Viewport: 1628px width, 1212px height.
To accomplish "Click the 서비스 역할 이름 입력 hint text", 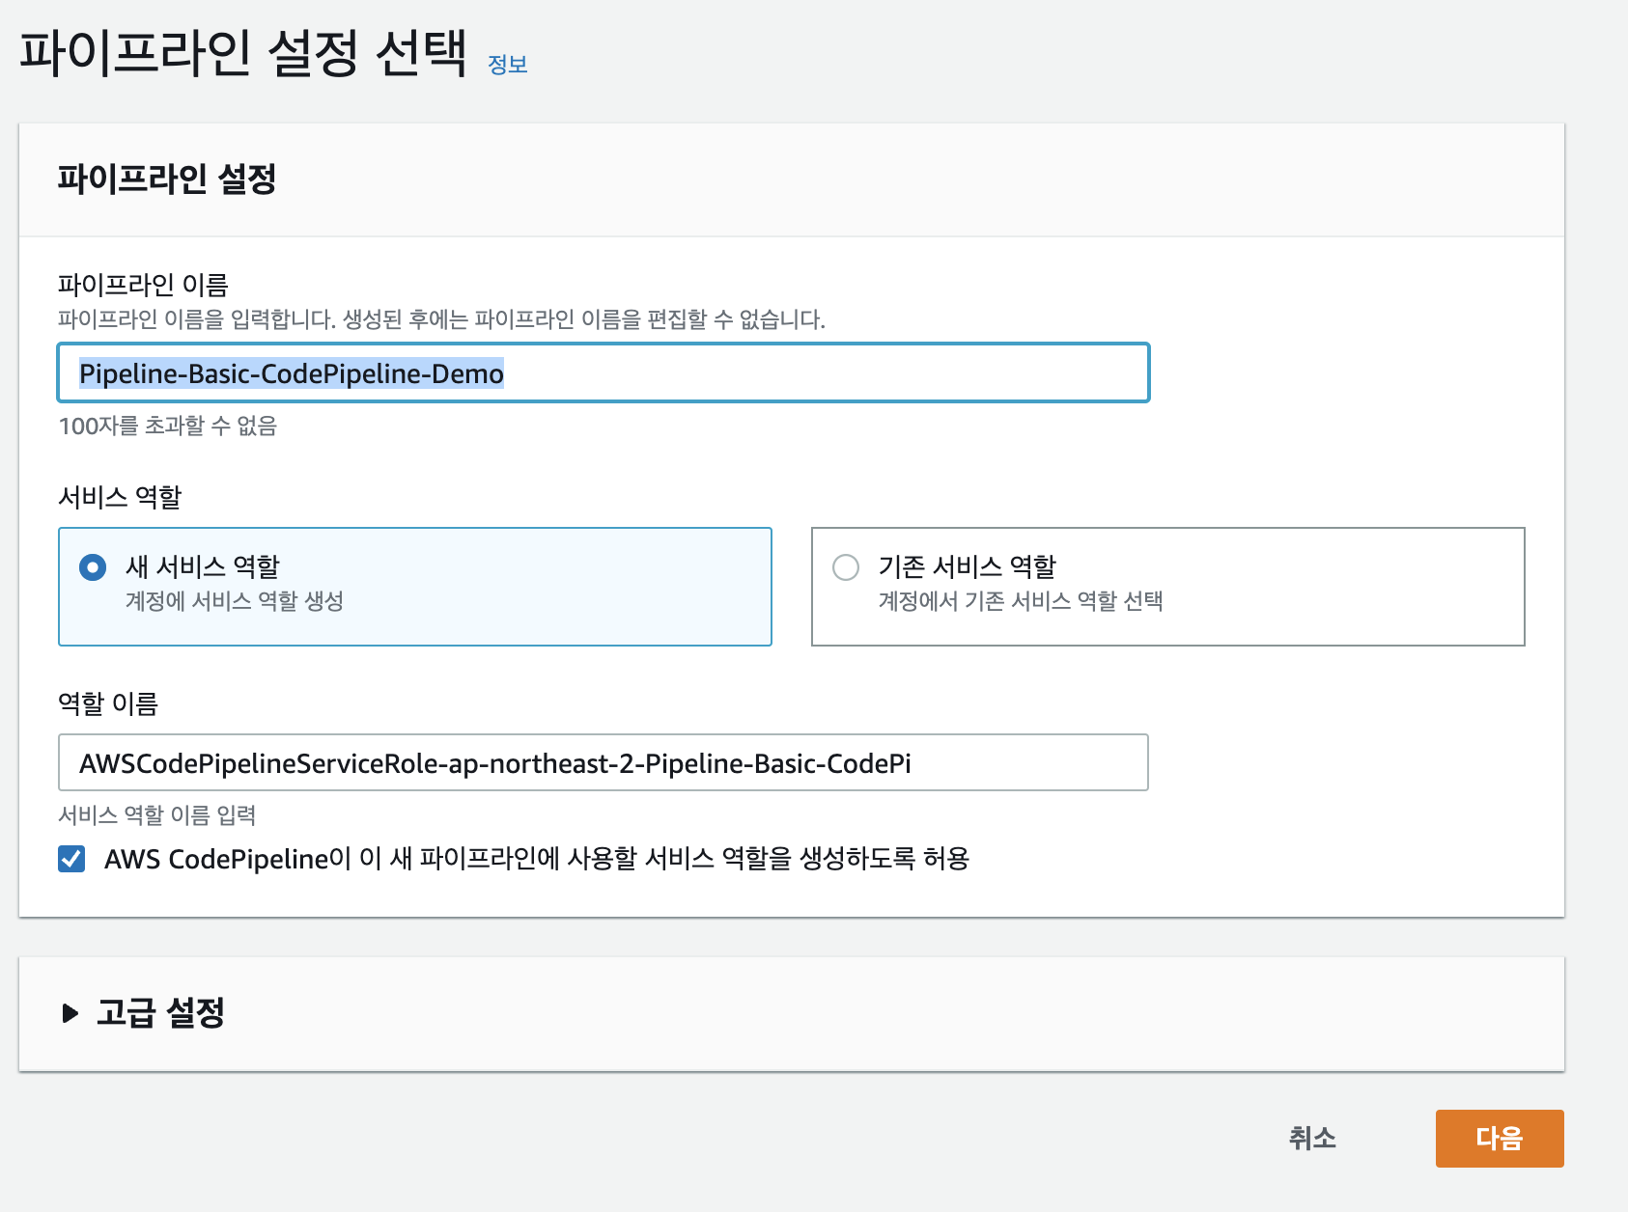I will point(157,815).
